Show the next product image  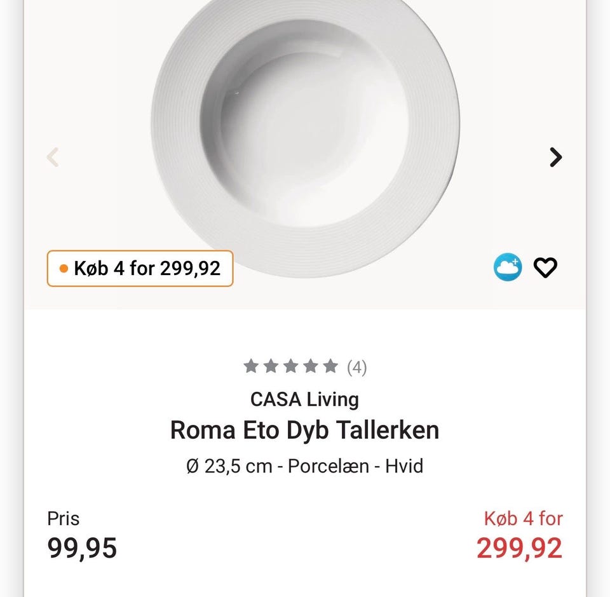[556, 157]
